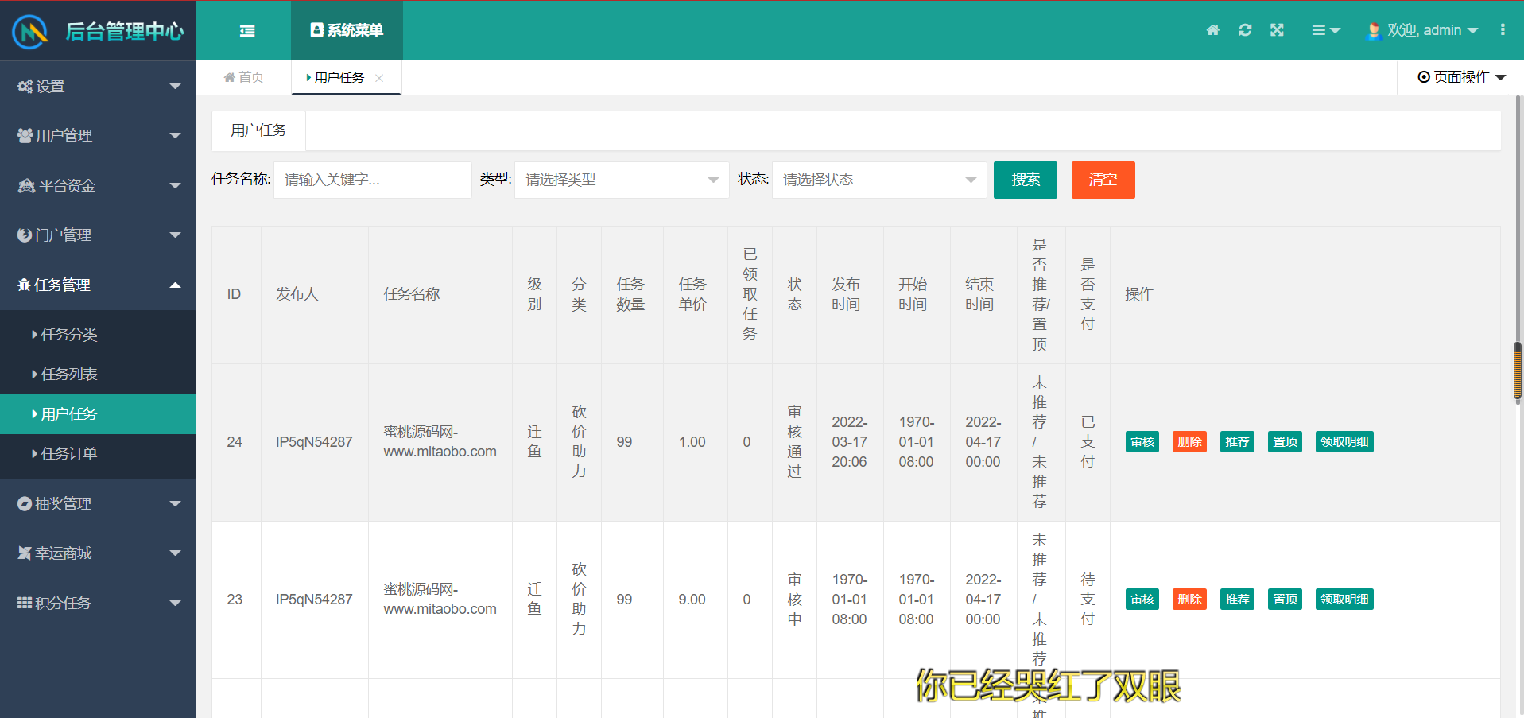This screenshot has height=718, width=1524.
Task: Click the refresh icon in top bar
Action: coord(1245,30)
